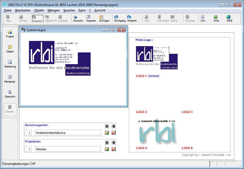Open the Bearbeiten menu
Viewport: 244px width, 169px height.
pyautogui.click(x=23, y=10)
